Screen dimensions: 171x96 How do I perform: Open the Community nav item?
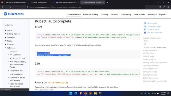(x=126, y=14)
